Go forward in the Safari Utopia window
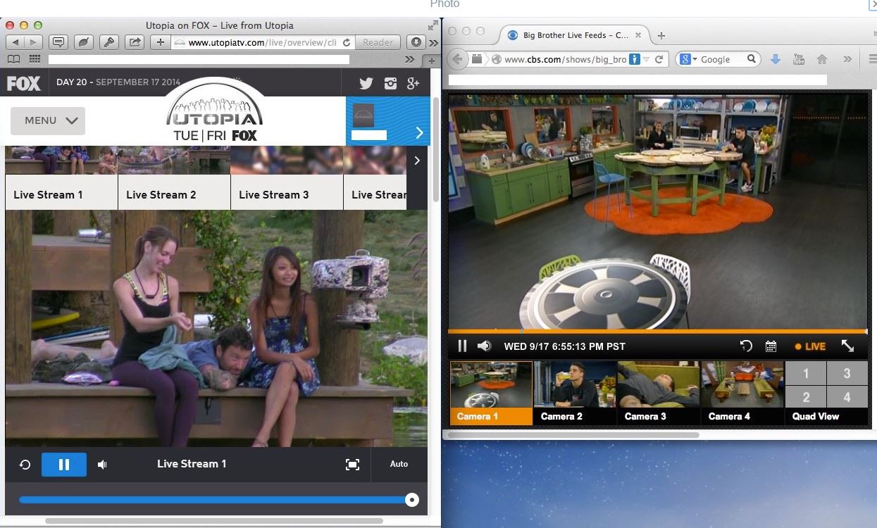The width and height of the screenshot is (877, 528). (x=33, y=42)
